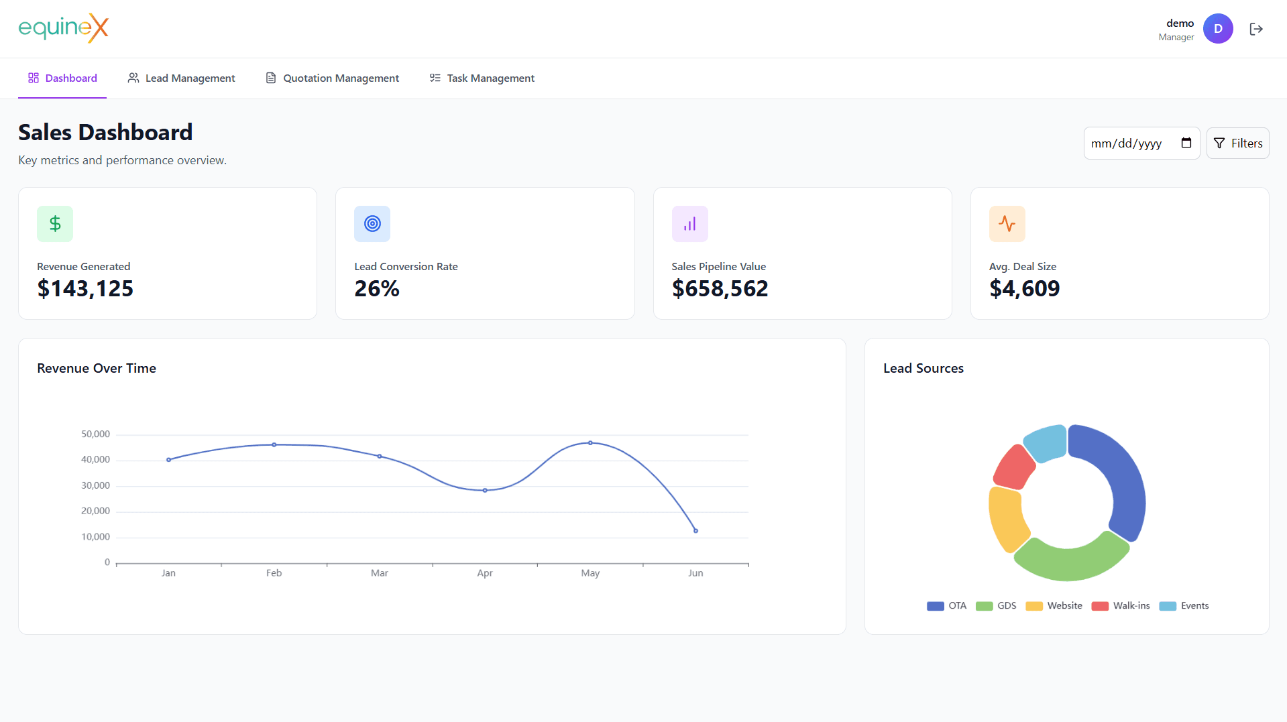1287x722 pixels.
Task: Switch to the Lead Management tab
Action: pos(181,78)
